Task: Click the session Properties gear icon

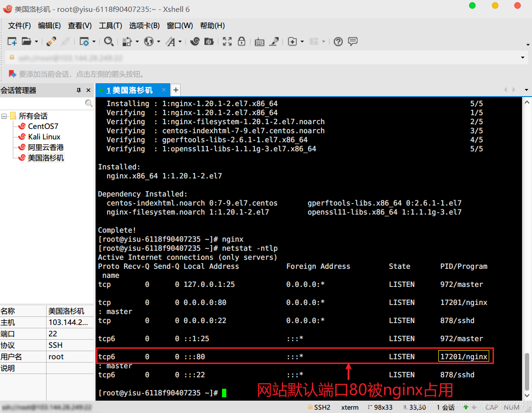Action: [84, 41]
